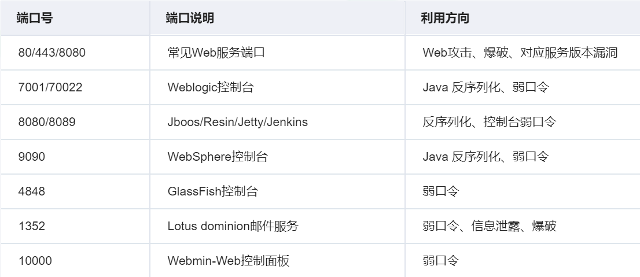Select the 常见Web服务端口 cell

coord(277,53)
